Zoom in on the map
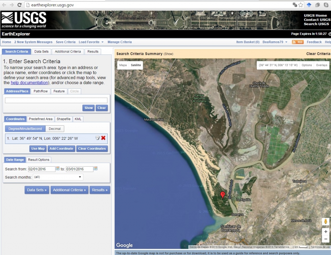 (x=326, y=231)
